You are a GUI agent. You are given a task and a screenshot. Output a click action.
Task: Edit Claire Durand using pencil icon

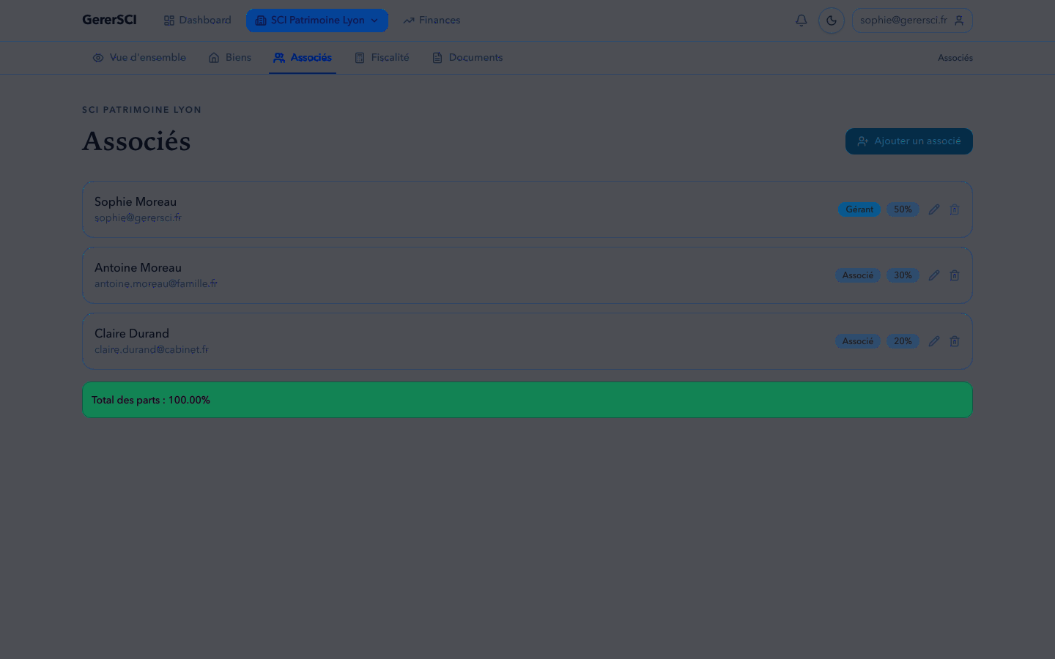tap(934, 341)
